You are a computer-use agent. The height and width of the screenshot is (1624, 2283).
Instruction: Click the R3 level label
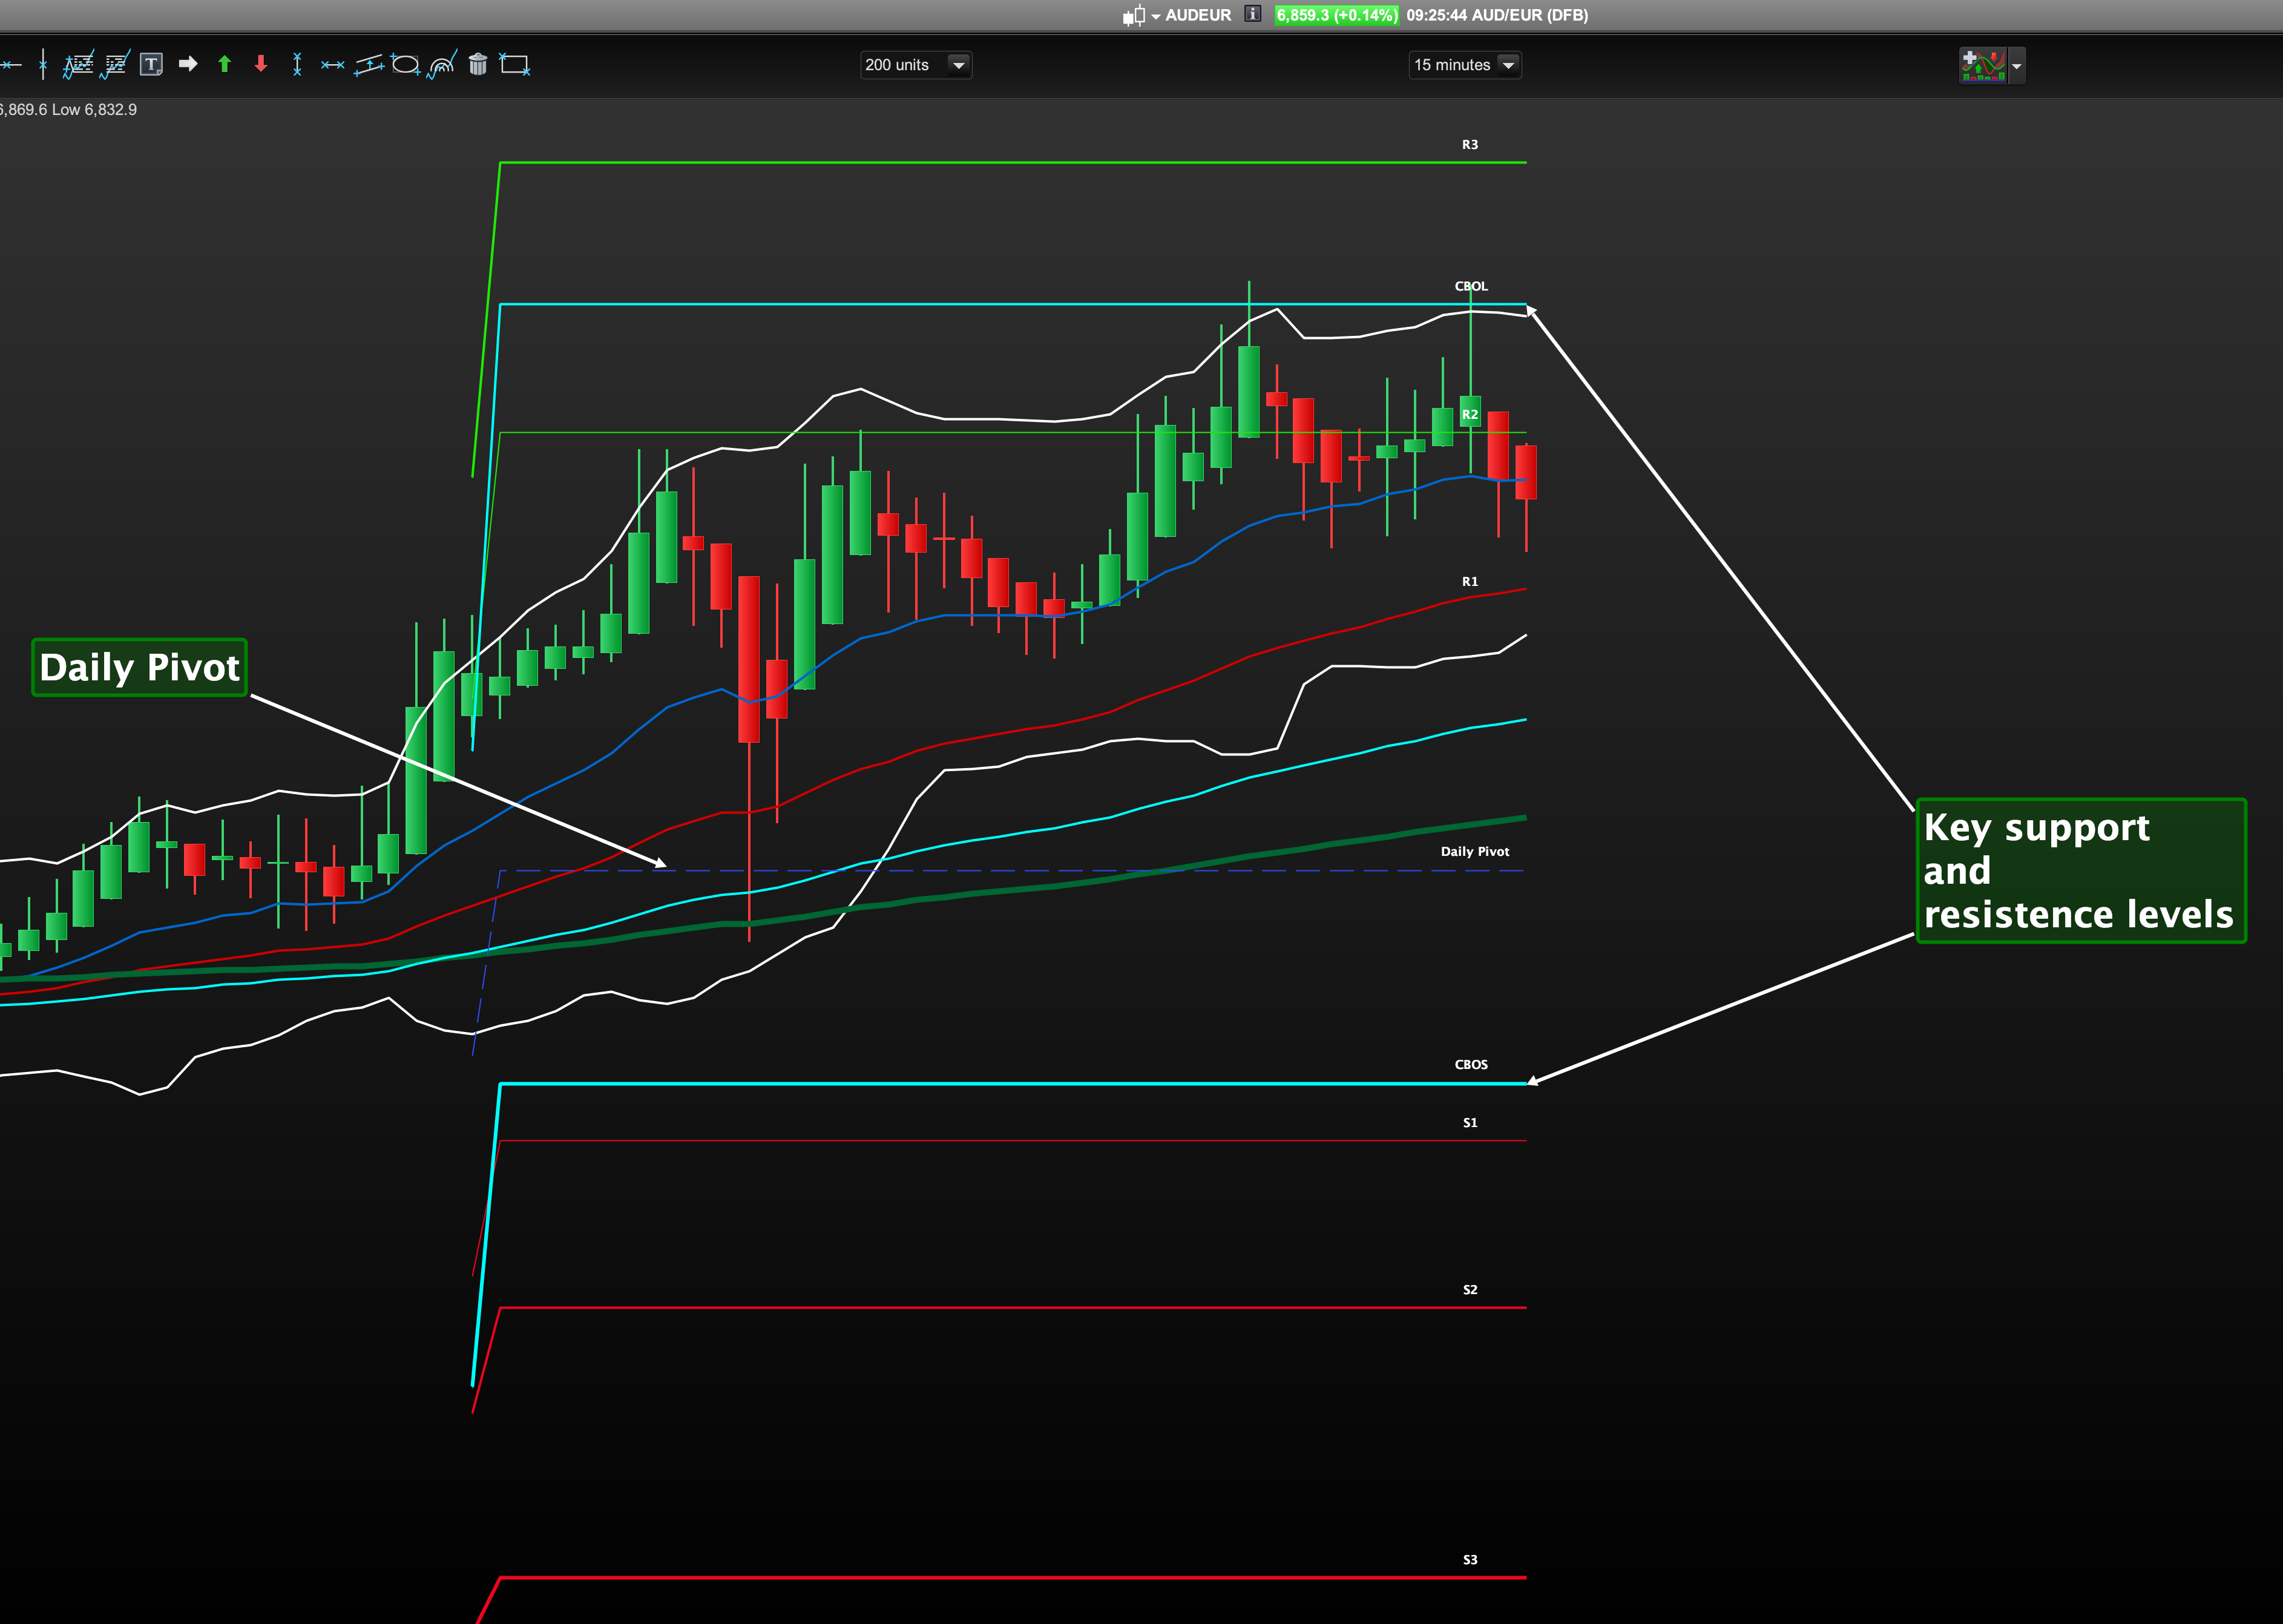pyautogui.click(x=1470, y=145)
